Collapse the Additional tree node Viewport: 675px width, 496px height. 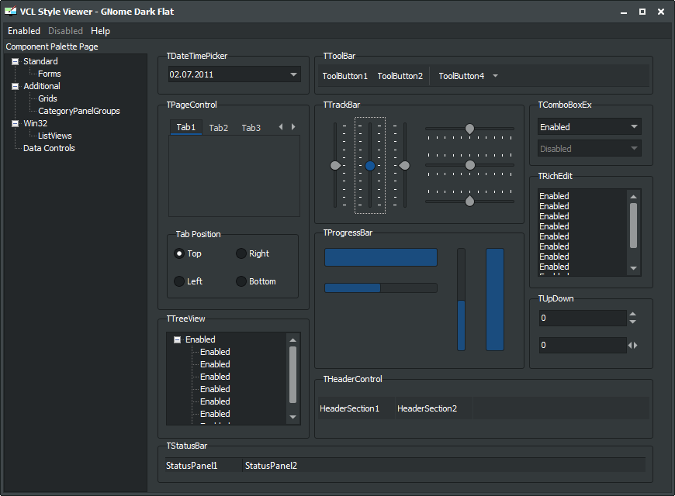pos(15,86)
